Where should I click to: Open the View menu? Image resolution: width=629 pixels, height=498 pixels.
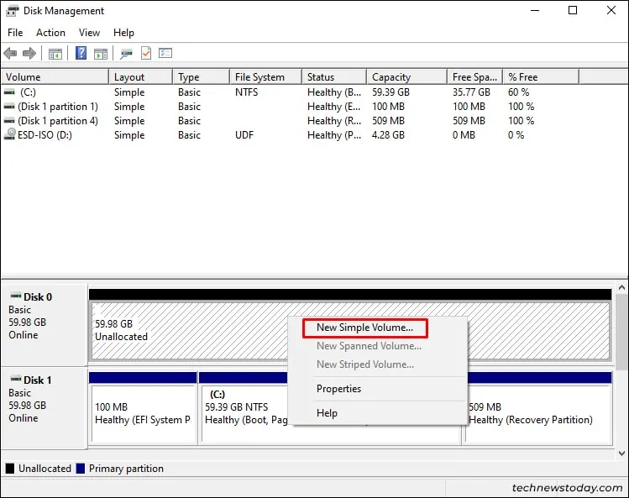click(x=89, y=33)
